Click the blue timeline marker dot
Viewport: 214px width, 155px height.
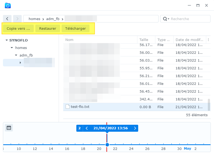click(x=107, y=145)
